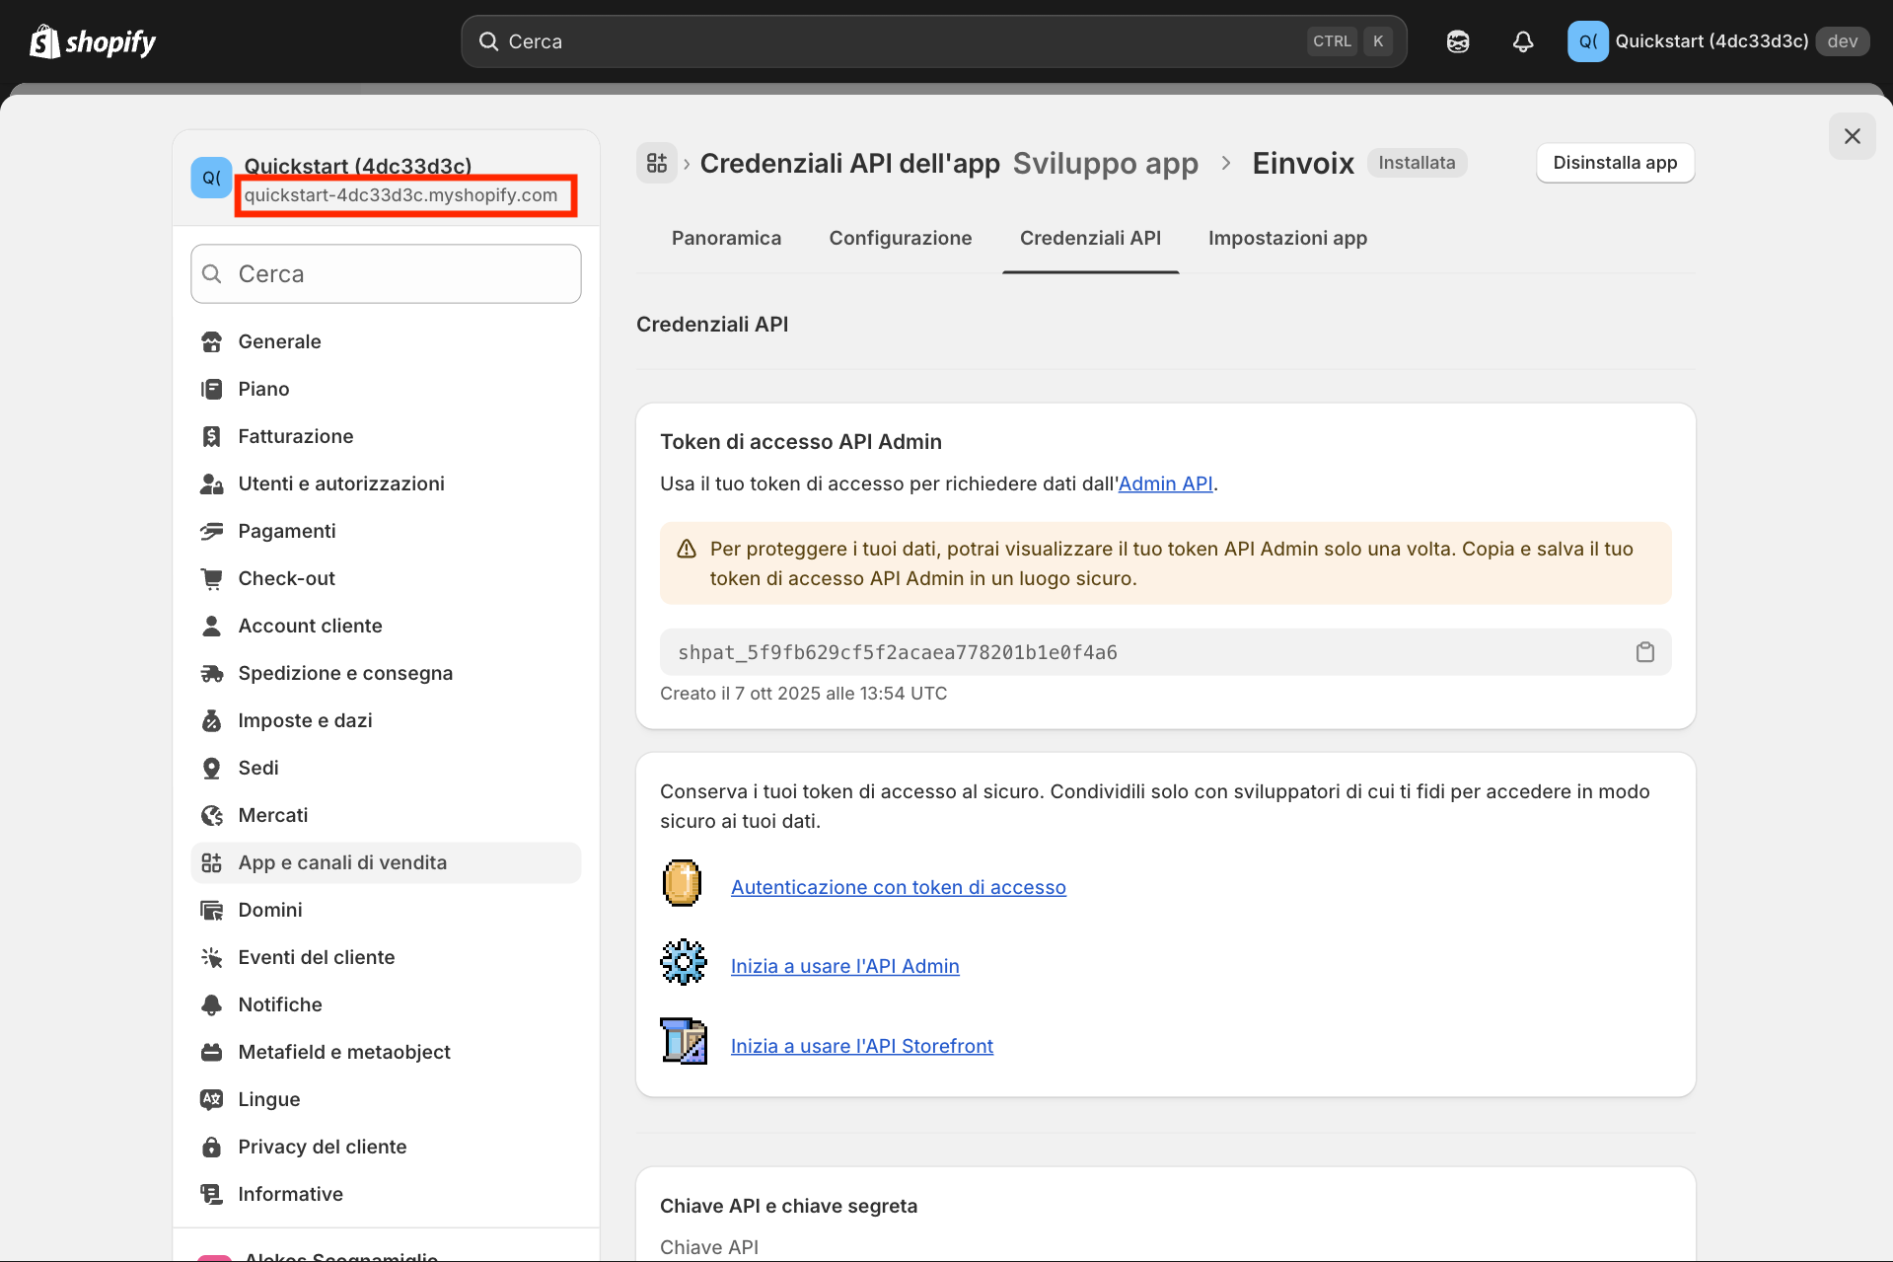This screenshot has height=1262, width=1893.
Task: Click the Privacy del cliente lock icon
Action: tap(211, 1147)
